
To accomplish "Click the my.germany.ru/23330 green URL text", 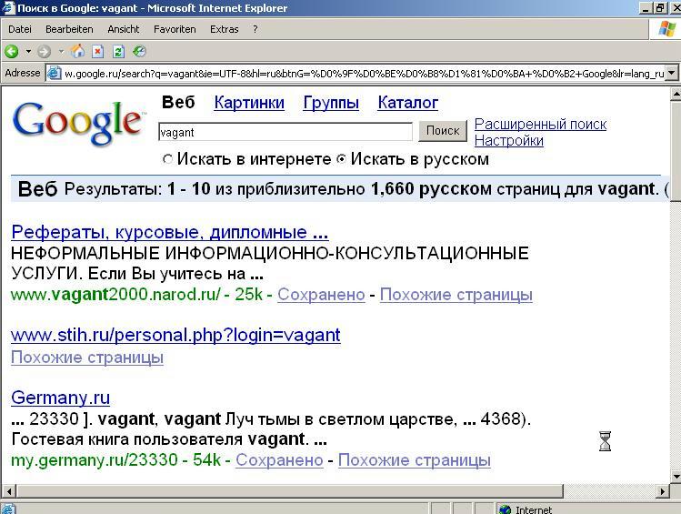I will point(95,460).
